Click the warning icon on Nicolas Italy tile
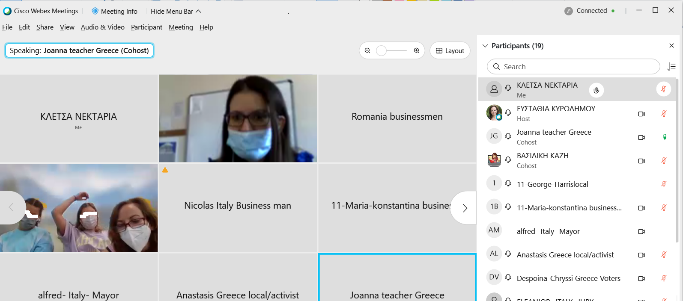 (x=165, y=170)
